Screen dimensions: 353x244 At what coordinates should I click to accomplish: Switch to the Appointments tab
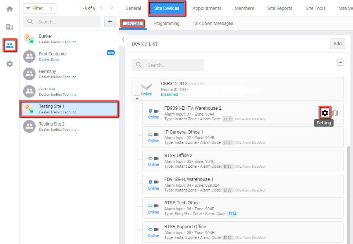(x=207, y=8)
